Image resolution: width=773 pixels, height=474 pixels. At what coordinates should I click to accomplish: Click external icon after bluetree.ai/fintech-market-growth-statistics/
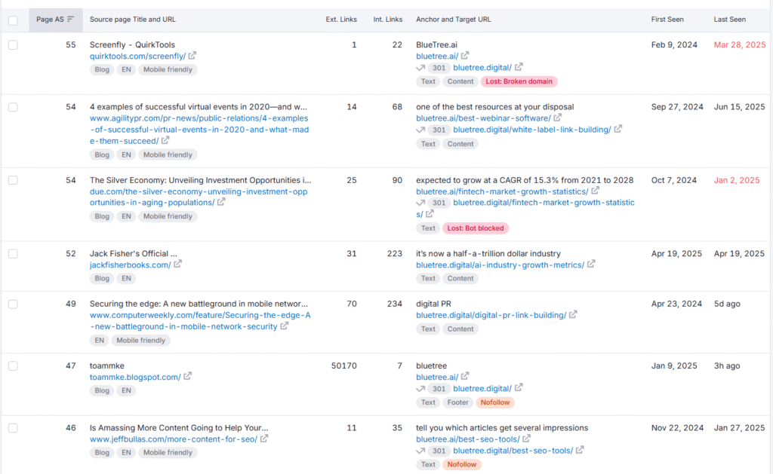(596, 191)
